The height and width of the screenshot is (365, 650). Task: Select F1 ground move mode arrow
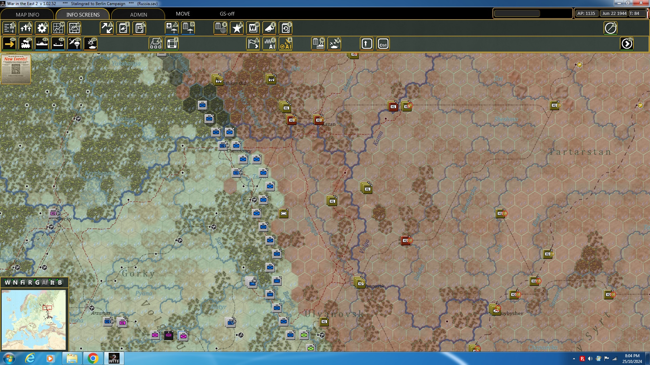(9, 44)
